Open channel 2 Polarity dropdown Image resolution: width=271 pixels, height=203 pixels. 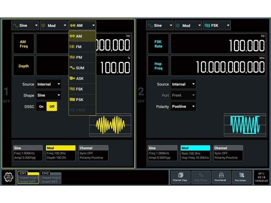click(x=183, y=107)
